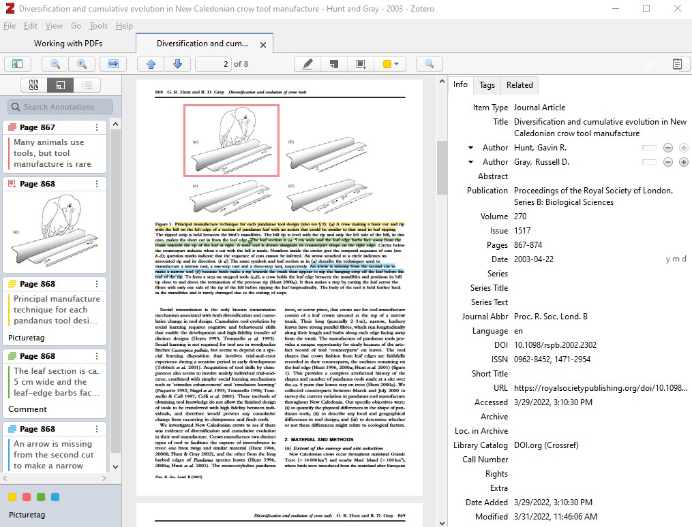Switch to the Info tab

click(x=460, y=84)
